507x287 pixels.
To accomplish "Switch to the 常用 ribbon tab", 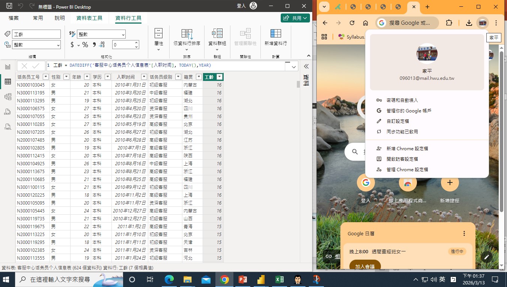I will click(x=38, y=17).
